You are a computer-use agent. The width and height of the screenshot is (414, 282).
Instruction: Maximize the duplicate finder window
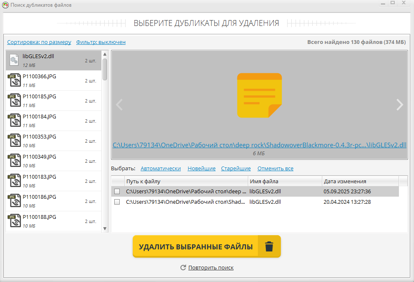coord(393,3)
